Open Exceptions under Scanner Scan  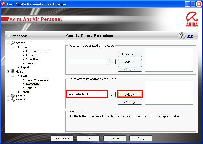pyautogui.click(x=32, y=59)
